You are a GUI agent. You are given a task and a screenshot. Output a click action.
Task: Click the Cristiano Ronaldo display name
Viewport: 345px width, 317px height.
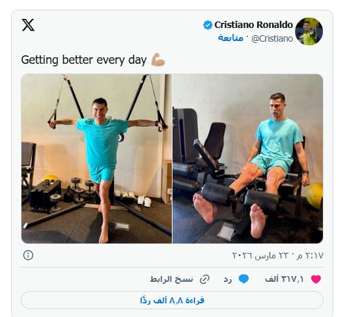(254, 25)
